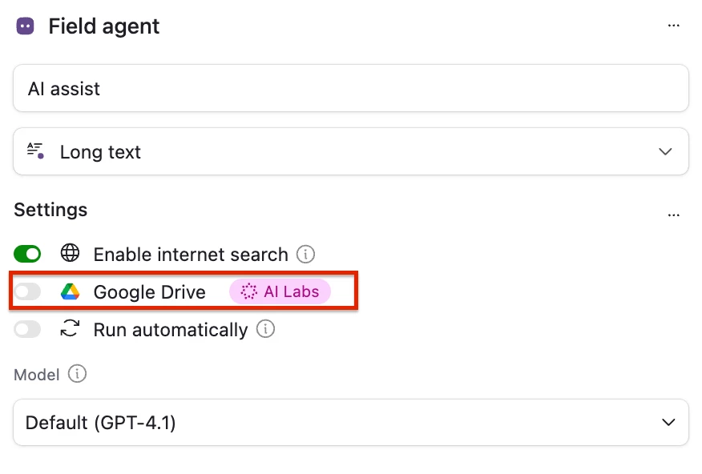
Task: Click the Google Drive logo icon
Action: (71, 292)
